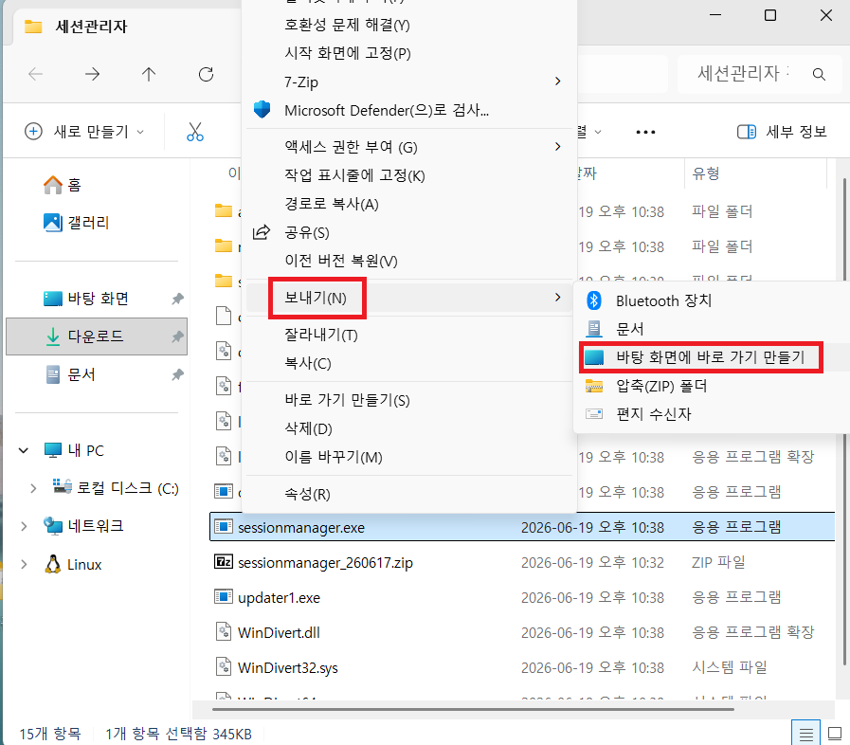This screenshot has height=745, width=850.
Task: Click the pin icon beside sidebar 문서
Action: [x=177, y=374]
